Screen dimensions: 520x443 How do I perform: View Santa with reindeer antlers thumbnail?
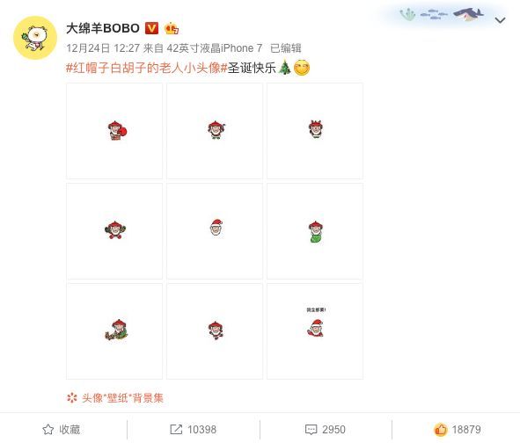click(x=315, y=131)
